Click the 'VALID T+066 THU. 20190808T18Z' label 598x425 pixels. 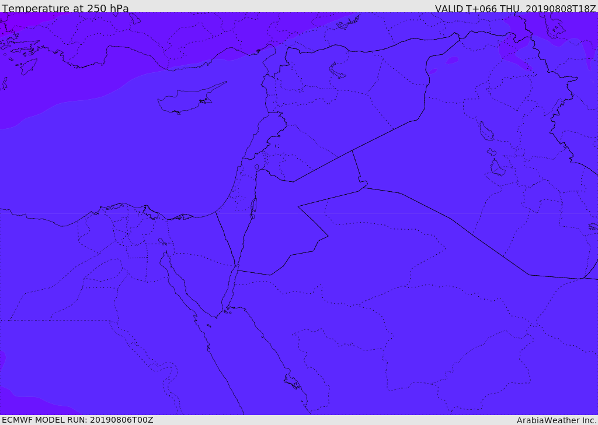(515, 8)
